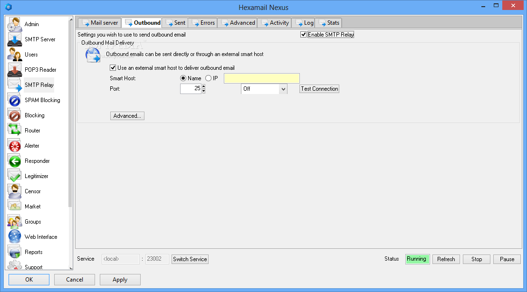
Task: Open the Reports module icon
Action: [14, 252]
